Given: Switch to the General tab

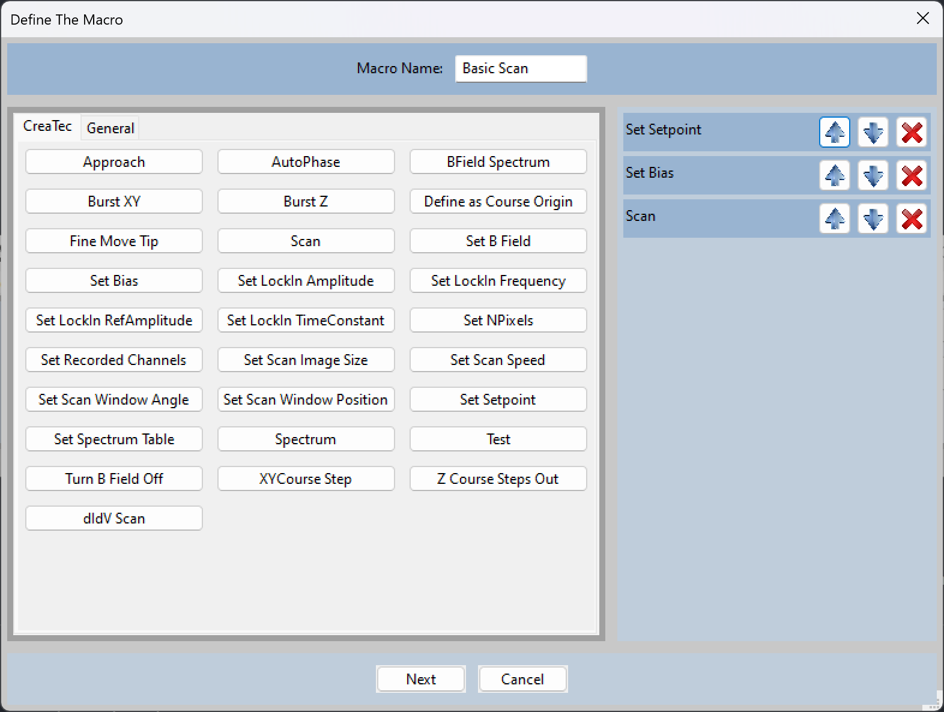Looking at the screenshot, I should tap(110, 128).
